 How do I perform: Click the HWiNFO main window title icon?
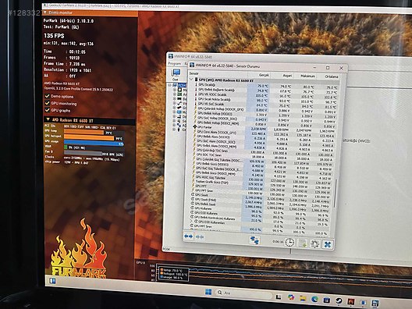tap(171, 56)
